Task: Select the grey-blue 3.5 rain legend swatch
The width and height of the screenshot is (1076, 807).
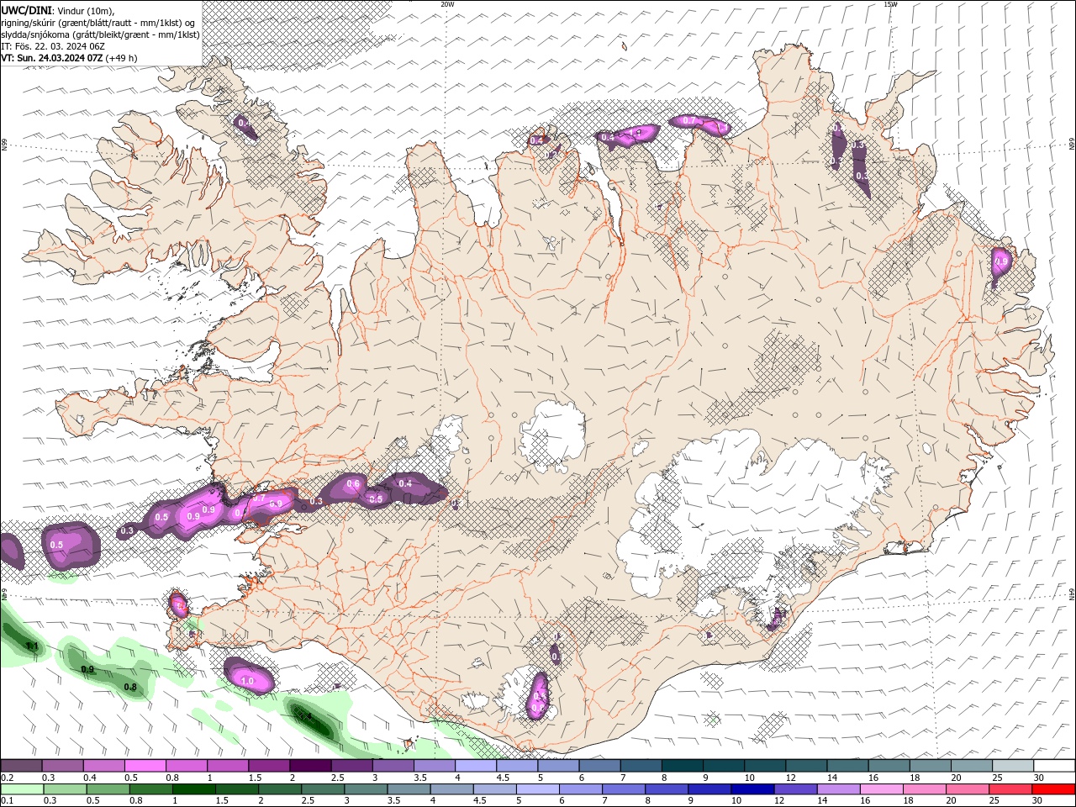Action: 408,789
